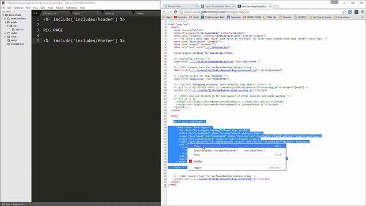The height and width of the screenshot is (206, 366).
Task: Open the Chrome menu icon
Action: coord(362,12)
